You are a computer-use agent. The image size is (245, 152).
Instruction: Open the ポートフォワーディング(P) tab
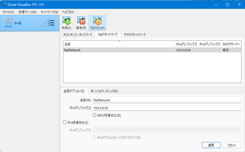[x=104, y=91]
